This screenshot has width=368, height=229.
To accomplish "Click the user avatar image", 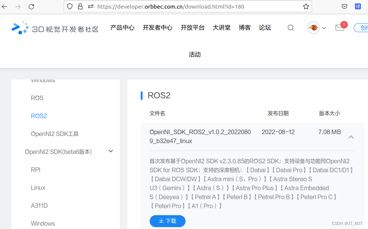I will (313, 28).
